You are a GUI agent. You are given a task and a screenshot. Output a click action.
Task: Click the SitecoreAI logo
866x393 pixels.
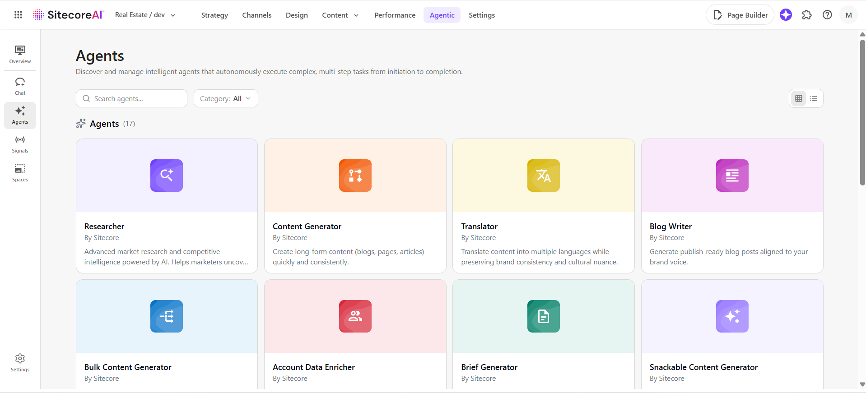pos(68,15)
